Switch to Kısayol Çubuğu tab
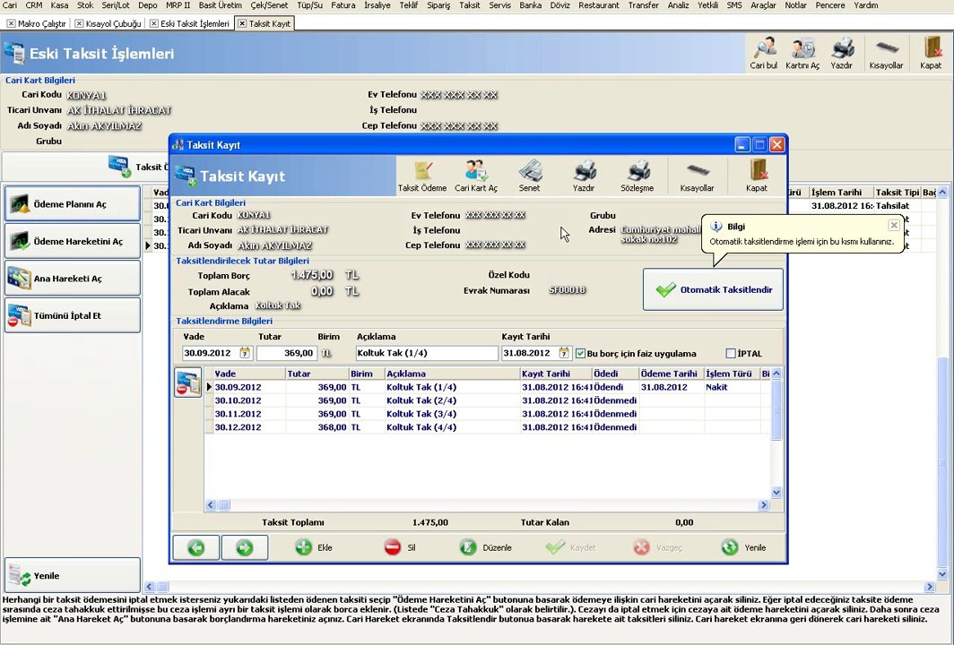 click(108, 23)
